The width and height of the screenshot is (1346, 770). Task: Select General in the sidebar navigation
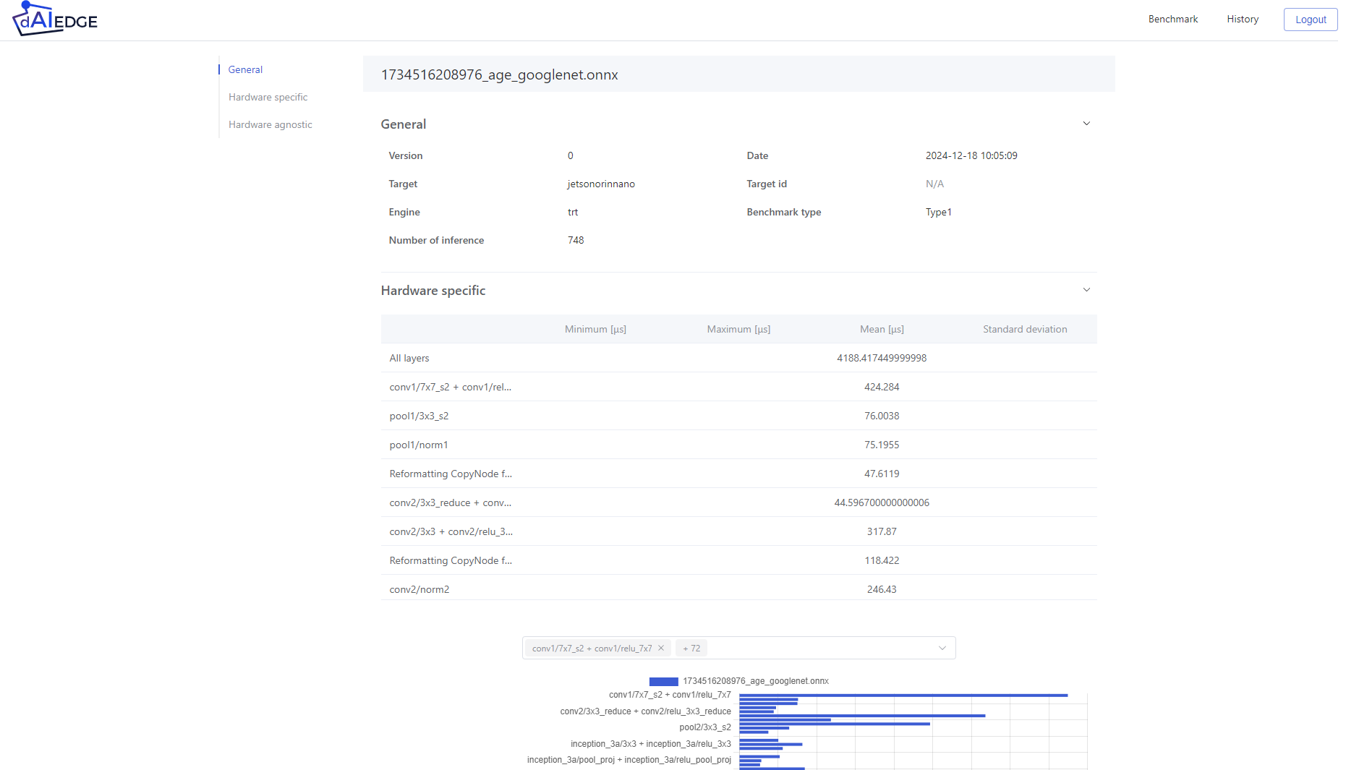[x=244, y=69]
